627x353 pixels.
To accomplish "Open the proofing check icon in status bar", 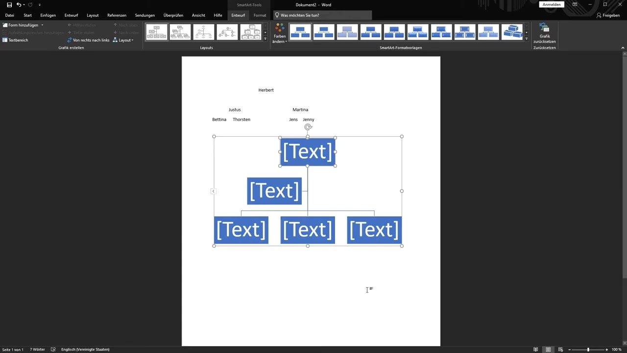I will 53,350.
